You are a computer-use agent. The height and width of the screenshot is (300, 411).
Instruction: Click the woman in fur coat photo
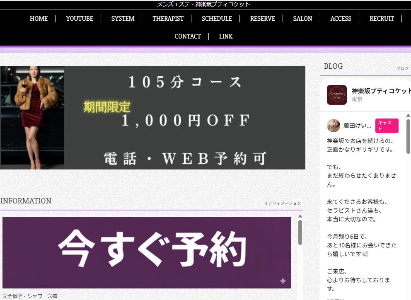point(32,118)
